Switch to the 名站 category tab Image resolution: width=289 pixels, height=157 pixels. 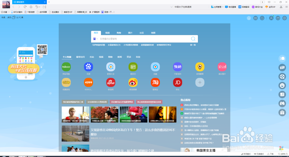click(x=92, y=57)
